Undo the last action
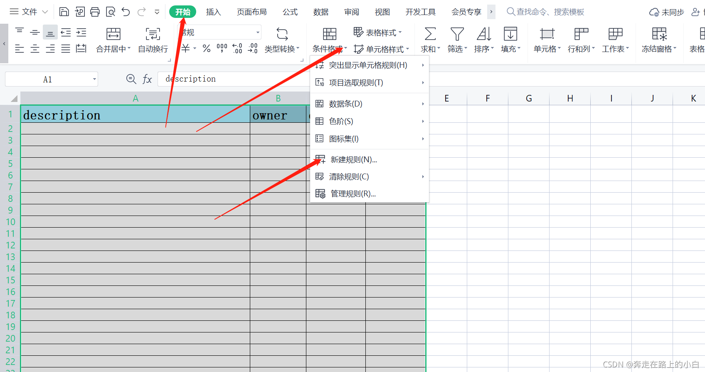Screen dimensions: 705x372 pos(126,12)
